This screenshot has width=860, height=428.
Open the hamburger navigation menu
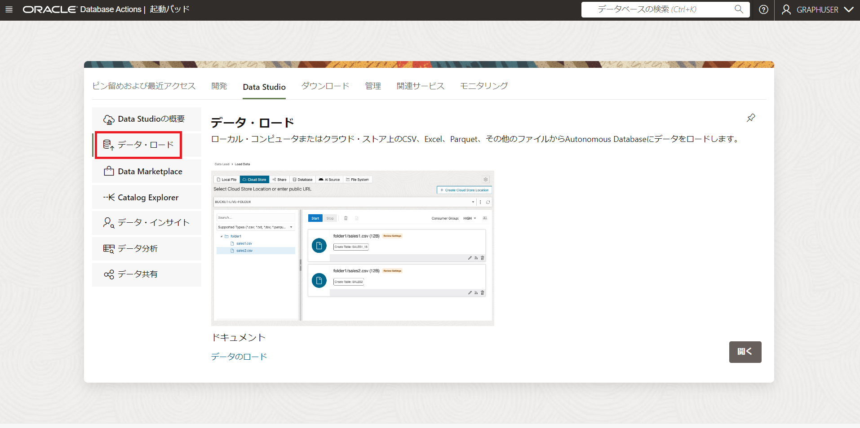9,9
